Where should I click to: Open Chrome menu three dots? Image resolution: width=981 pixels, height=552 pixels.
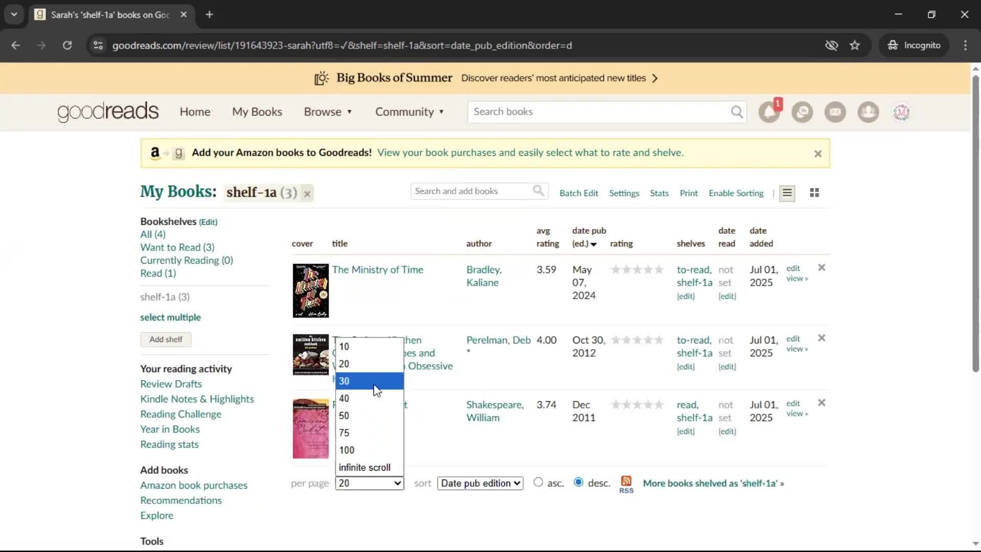click(965, 45)
